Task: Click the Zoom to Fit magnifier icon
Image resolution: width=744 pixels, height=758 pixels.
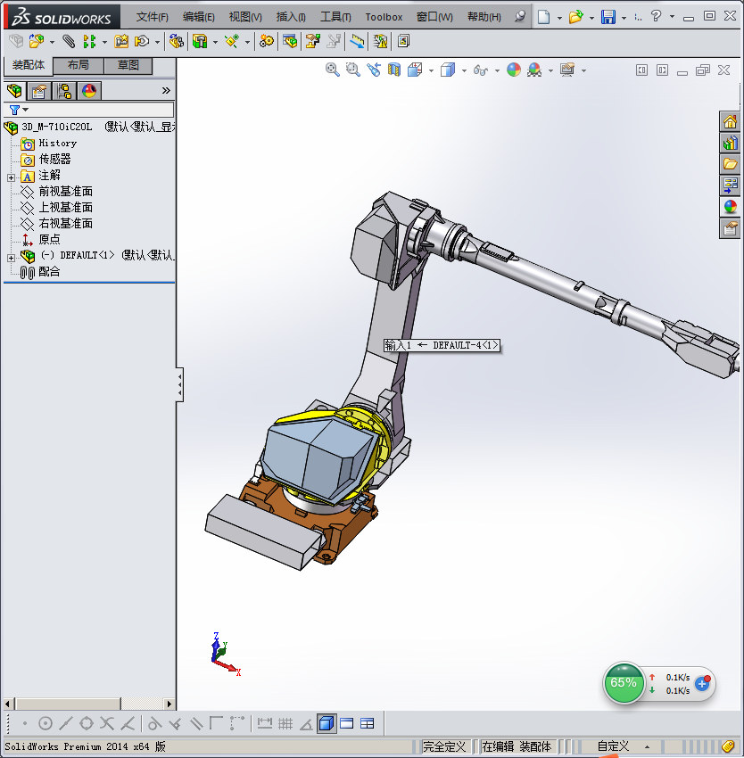Action: [333, 70]
